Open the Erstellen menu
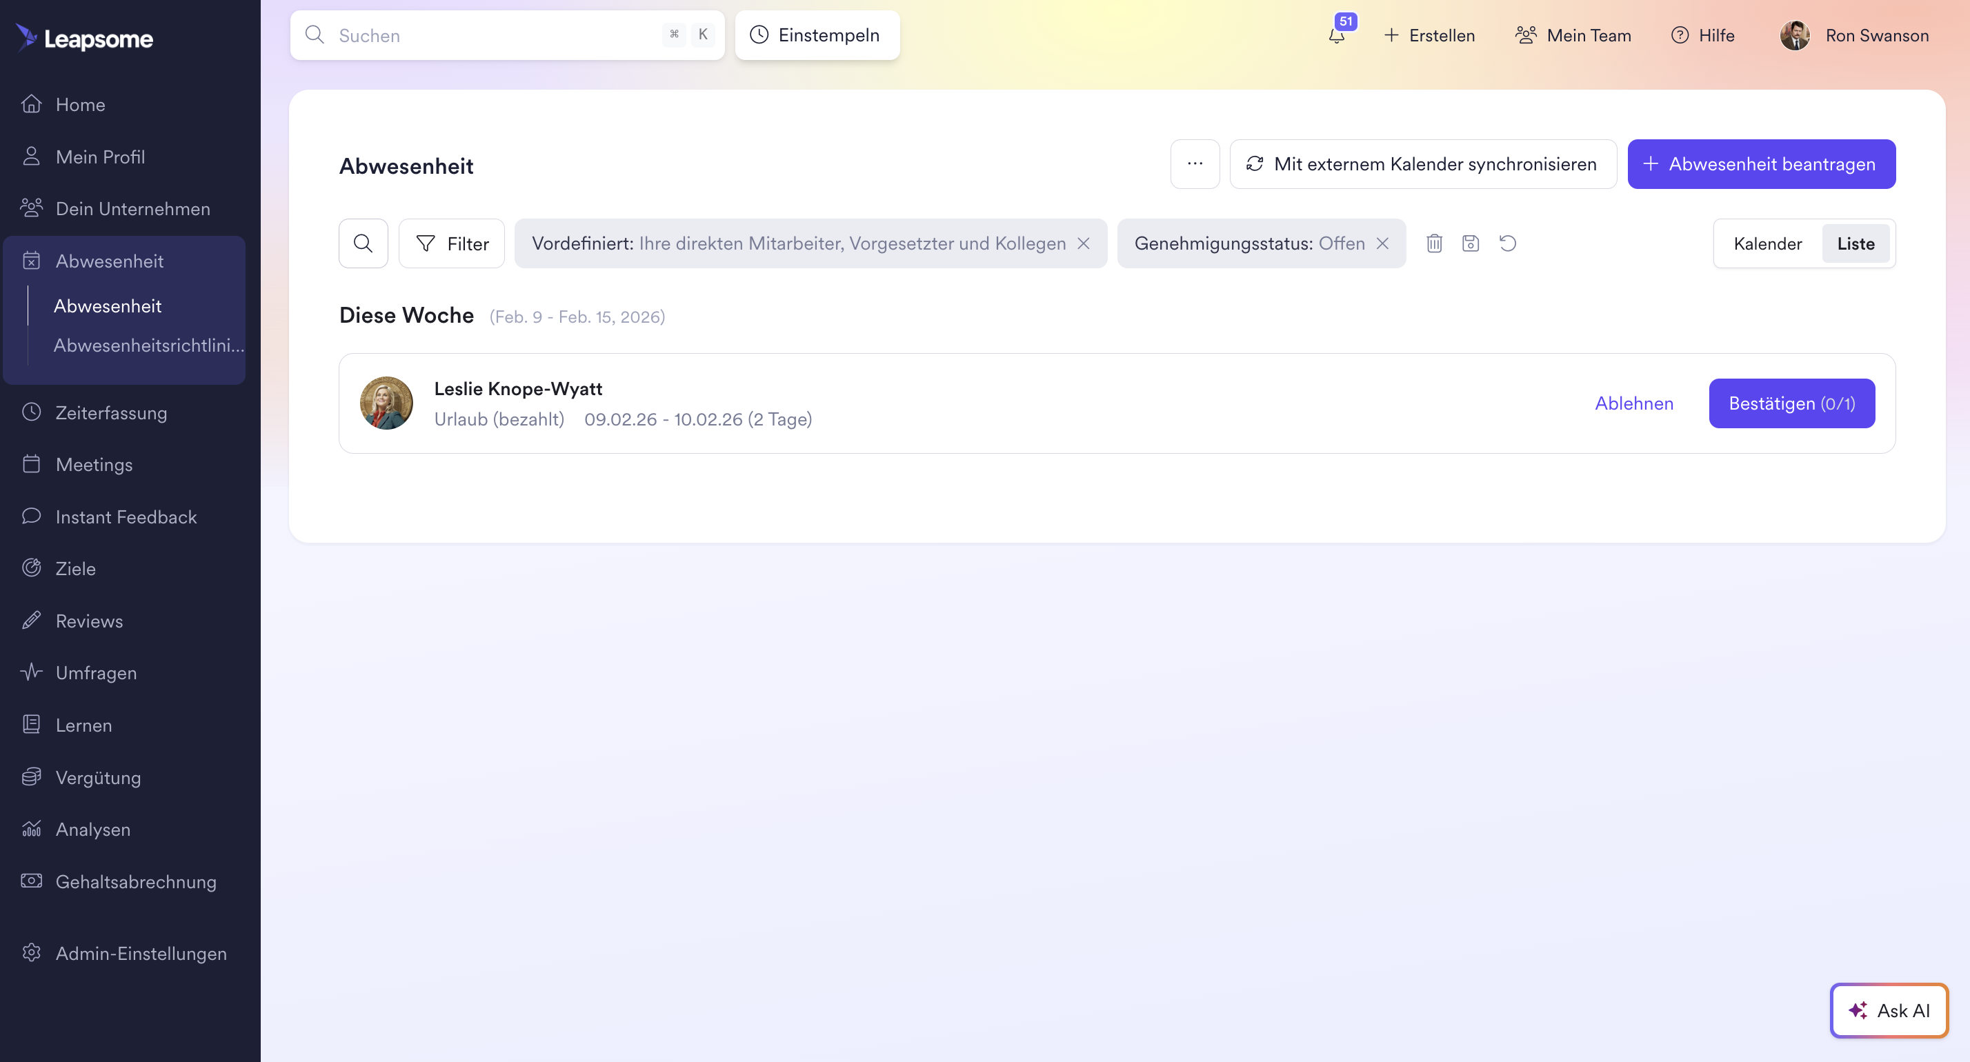1970x1062 pixels. coord(1429,35)
